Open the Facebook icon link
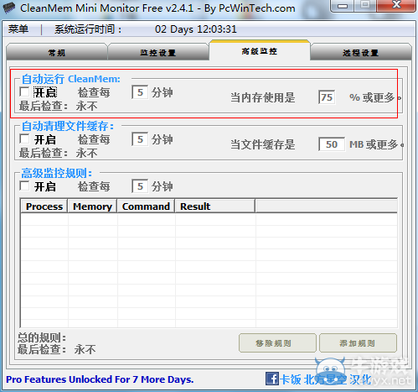 coord(271,379)
